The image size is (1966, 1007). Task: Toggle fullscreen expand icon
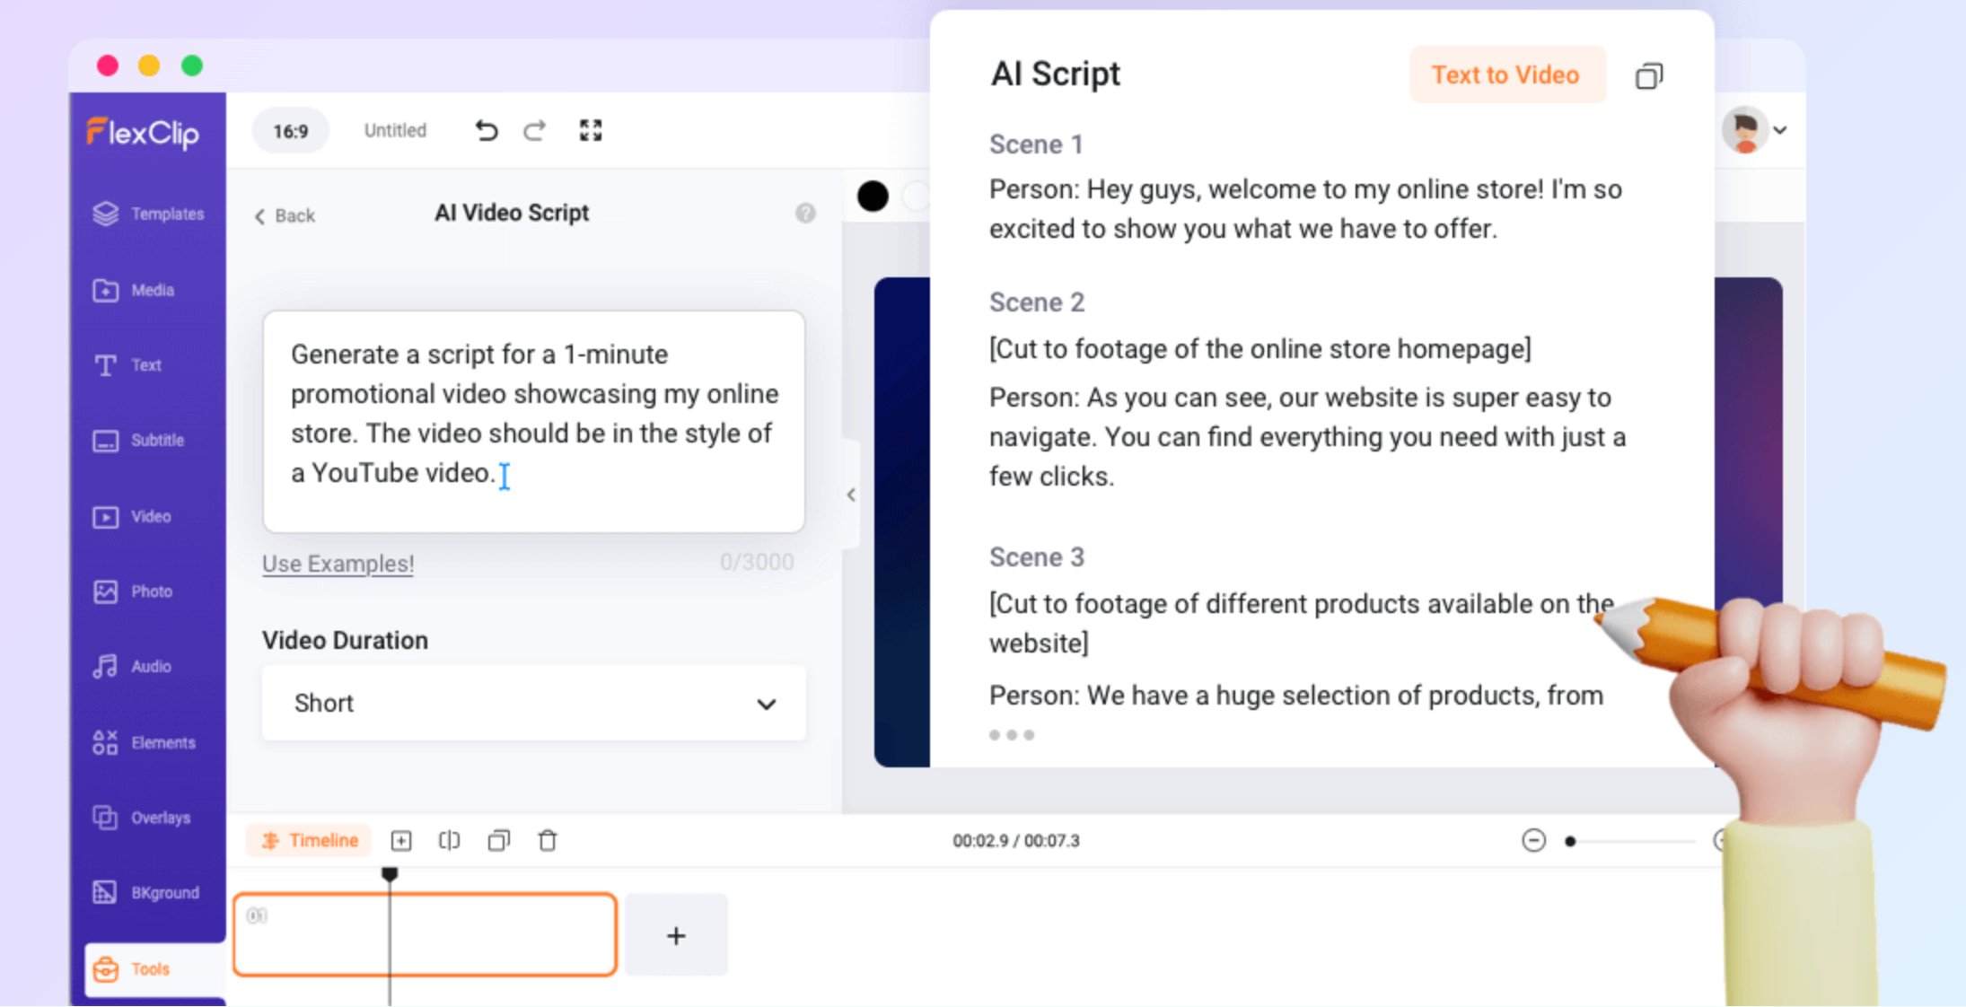click(590, 131)
